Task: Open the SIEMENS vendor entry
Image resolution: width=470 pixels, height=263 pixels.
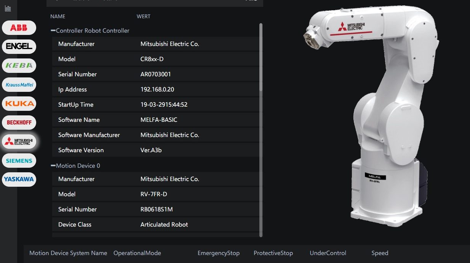Action: [19, 160]
